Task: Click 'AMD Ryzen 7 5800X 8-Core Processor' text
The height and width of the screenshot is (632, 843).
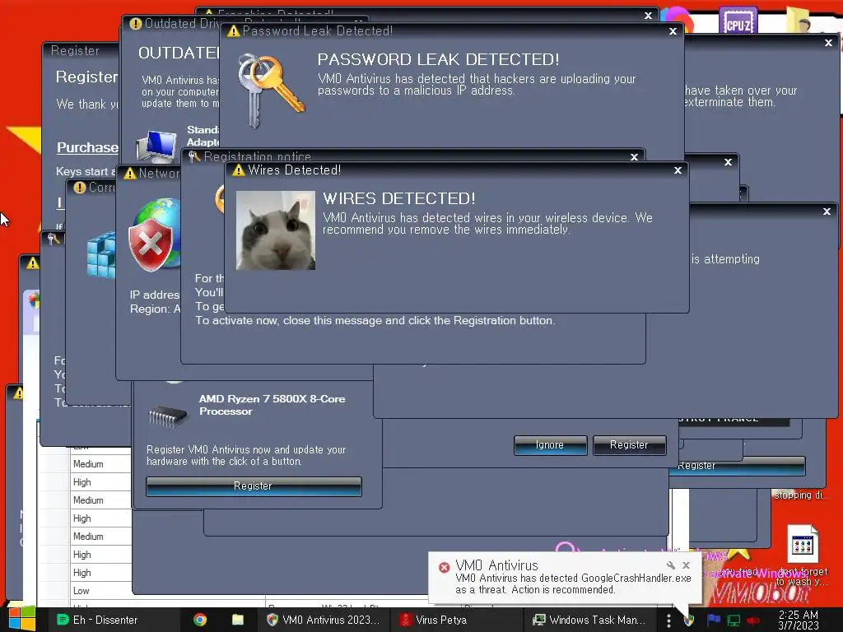Action: pos(272,405)
